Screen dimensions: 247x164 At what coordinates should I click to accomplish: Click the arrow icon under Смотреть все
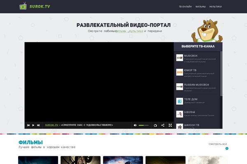(227, 148)
